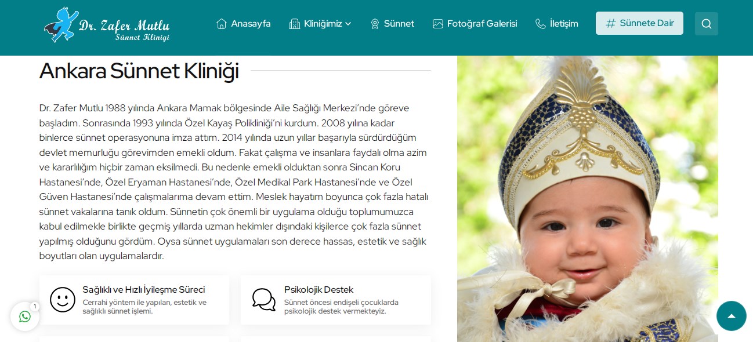
Task: Click the scroll-to-top arrow button
Action: click(732, 316)
